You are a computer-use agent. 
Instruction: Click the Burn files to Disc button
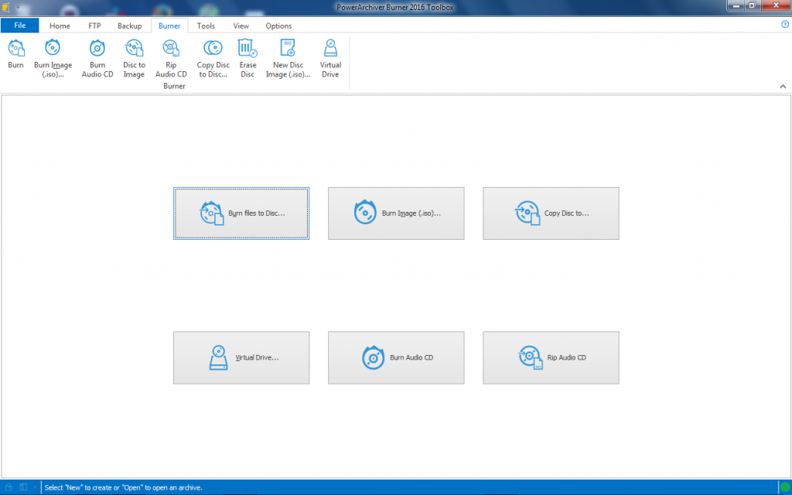click(241, 213)
